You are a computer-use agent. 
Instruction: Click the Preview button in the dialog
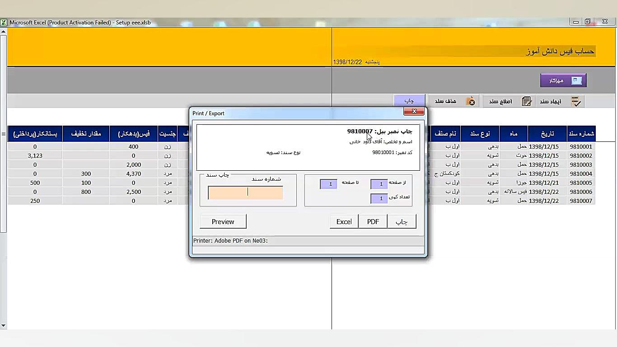tap(223, 221)
